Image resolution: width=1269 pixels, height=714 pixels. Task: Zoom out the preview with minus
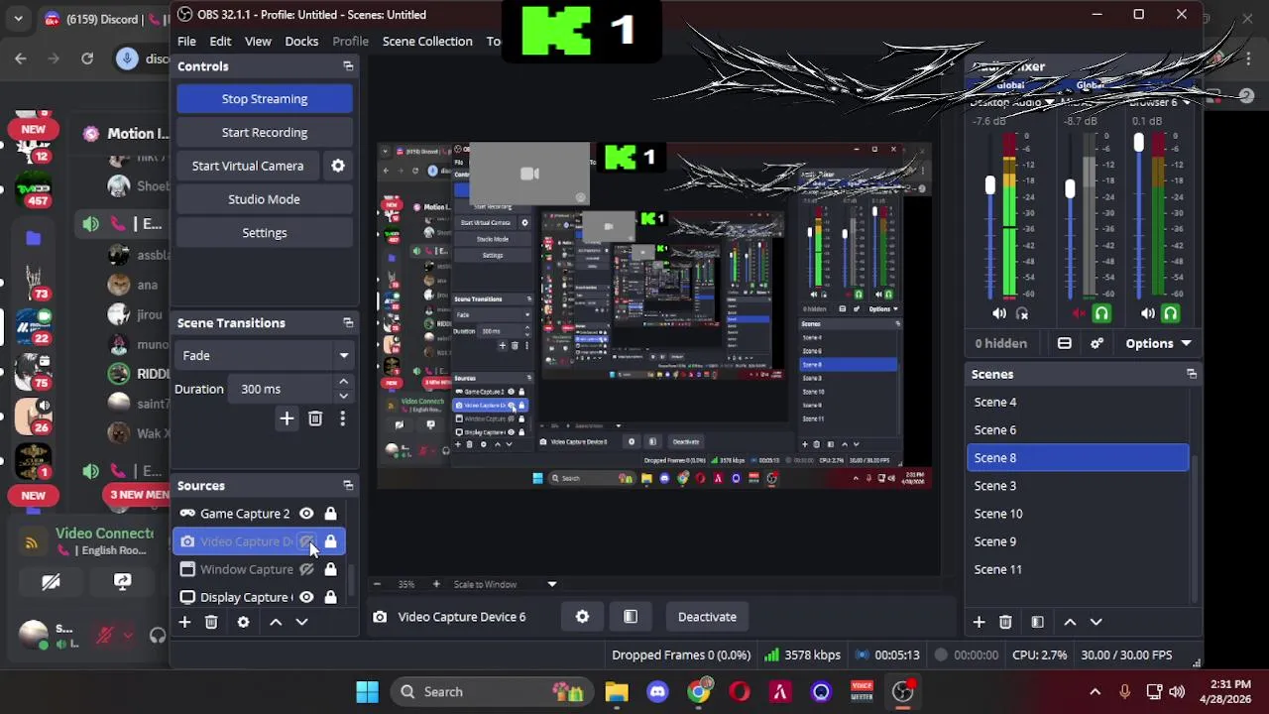(376, 584)
